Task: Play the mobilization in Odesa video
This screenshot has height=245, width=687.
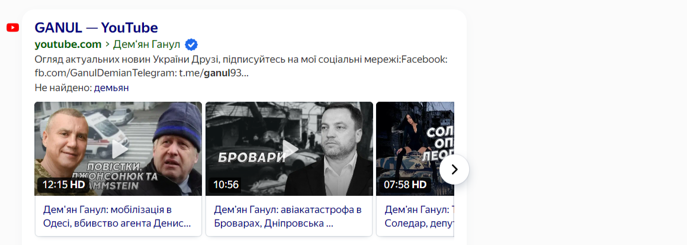Action: [x=118, y=149]
